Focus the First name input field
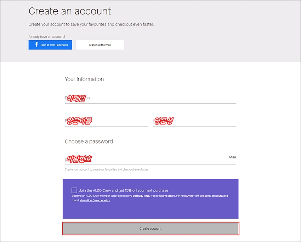Image resolution: width=301 pixels, height=242 pixels. pos(107,121)
